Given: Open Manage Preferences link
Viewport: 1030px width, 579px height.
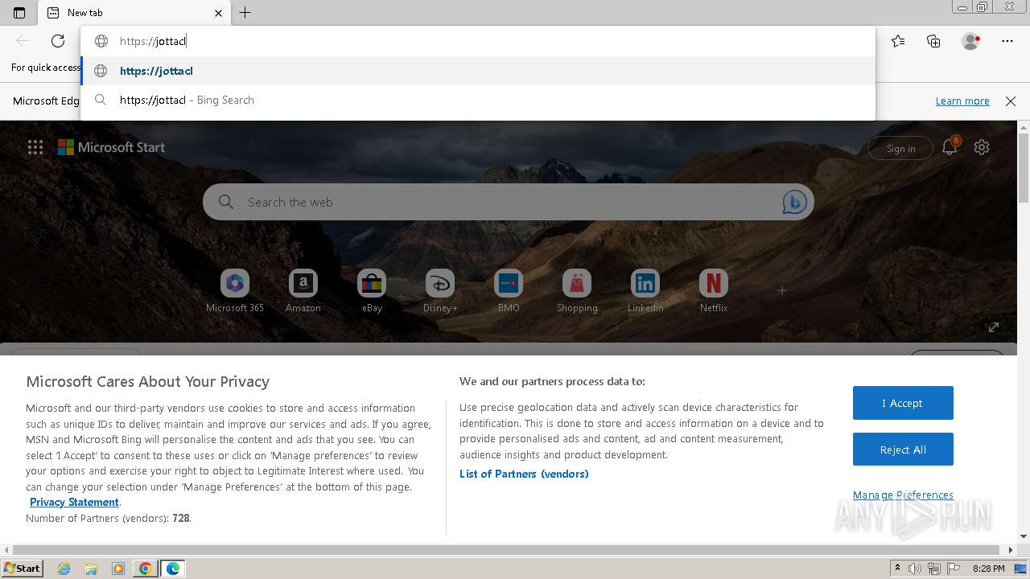Looking at the screenshot, I should 903,495.
